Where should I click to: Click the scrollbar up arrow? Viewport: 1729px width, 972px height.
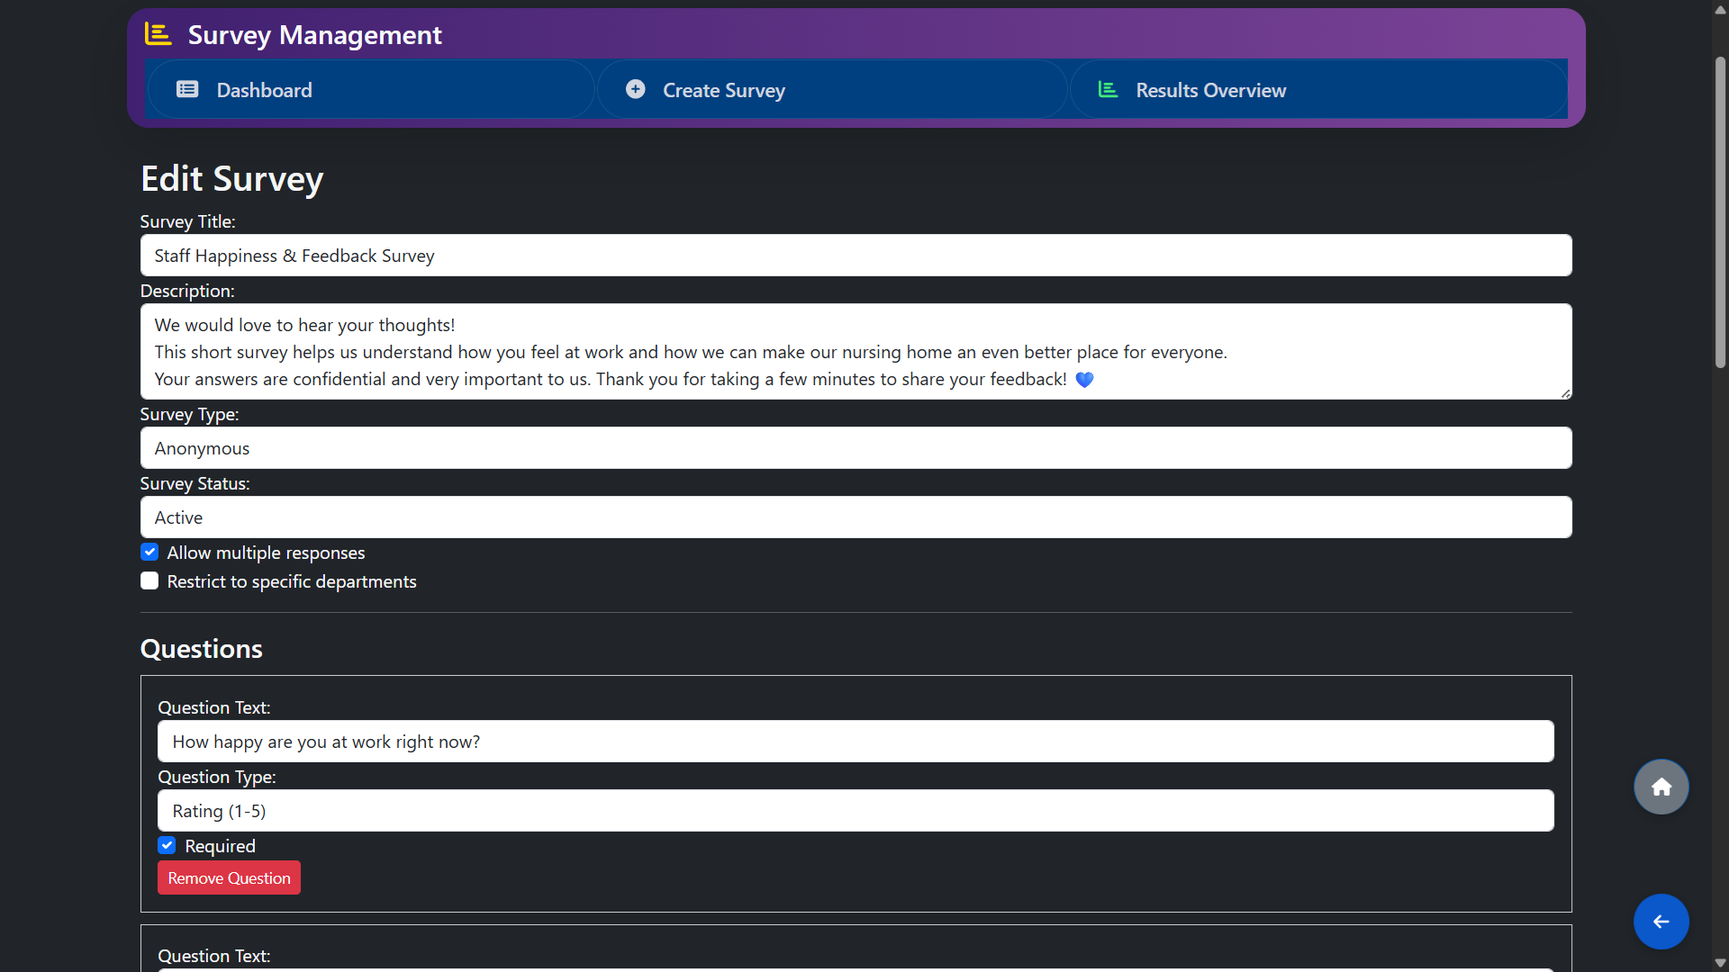pyautogui.click(x=1720, y=10)
